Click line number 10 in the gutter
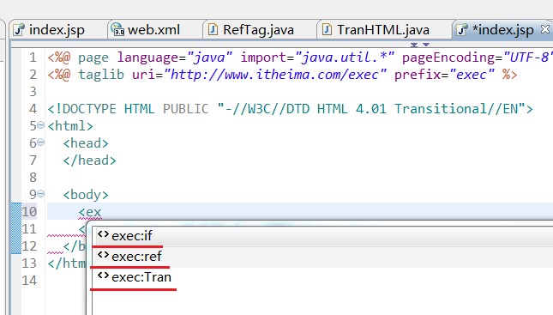Screen dimensions: 553x315 [29, 212]
